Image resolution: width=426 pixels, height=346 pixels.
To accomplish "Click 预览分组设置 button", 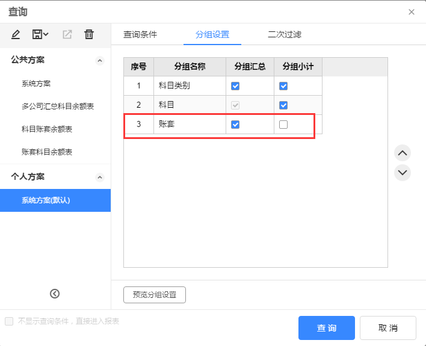I will click(x=155, y=295).
